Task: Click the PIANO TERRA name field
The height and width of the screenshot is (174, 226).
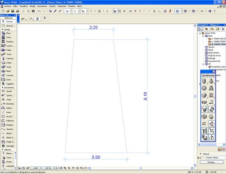Action: coord(216,158)
